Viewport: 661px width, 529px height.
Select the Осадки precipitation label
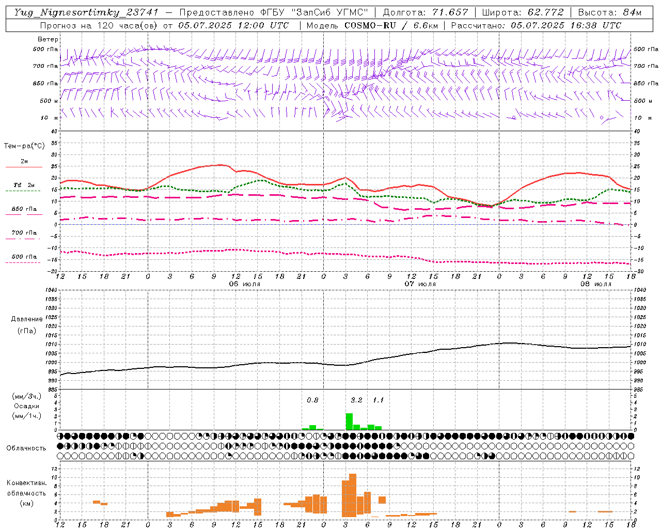pyautogui.click(x=27, y=406)
